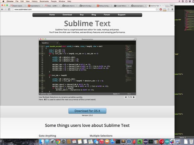Viewport: 194px width, 145px height.
Task: Open the Support link
Action: tap(122, 15)
